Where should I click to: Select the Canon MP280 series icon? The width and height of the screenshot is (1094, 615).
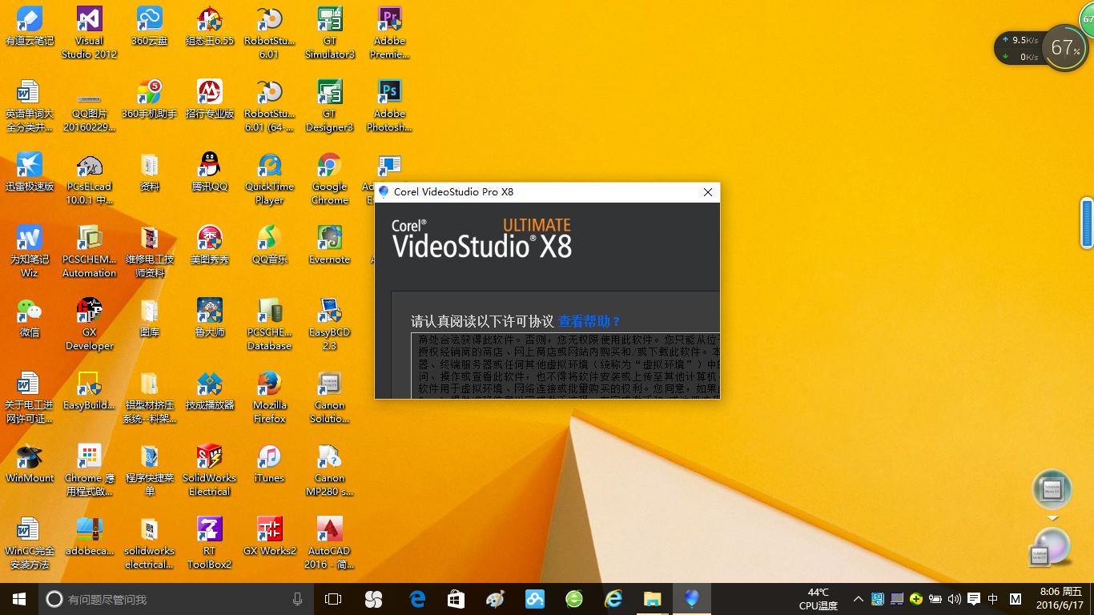pyautogui.click(x=330, y=470)
